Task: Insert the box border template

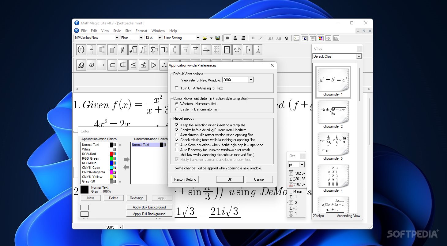Action: (x=227, y=49)
